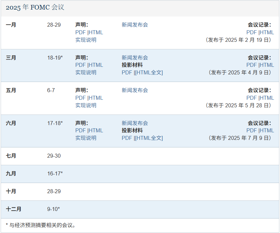280x233 pixels.
Task: Select the 三月 month label
Action: click(11, 58)
